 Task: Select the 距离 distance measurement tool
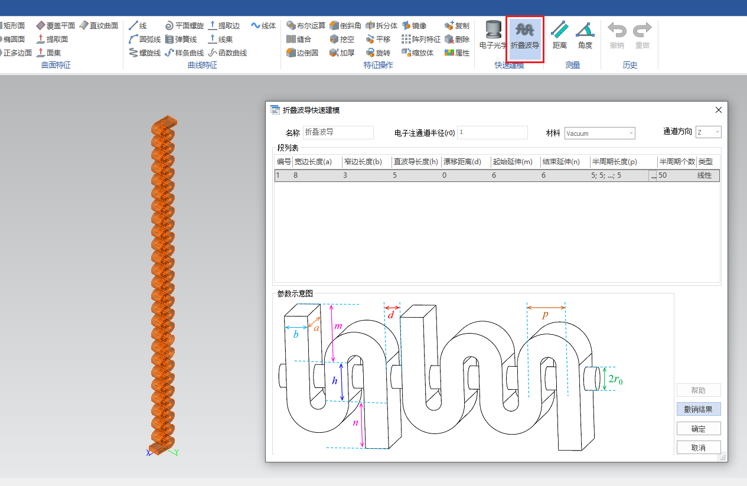[x=559, y=35]
